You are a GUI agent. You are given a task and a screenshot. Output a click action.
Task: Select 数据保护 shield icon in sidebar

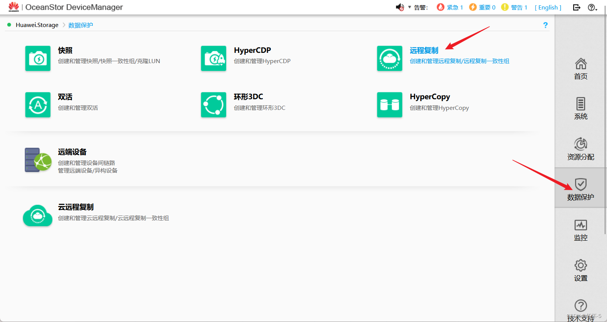580,184
